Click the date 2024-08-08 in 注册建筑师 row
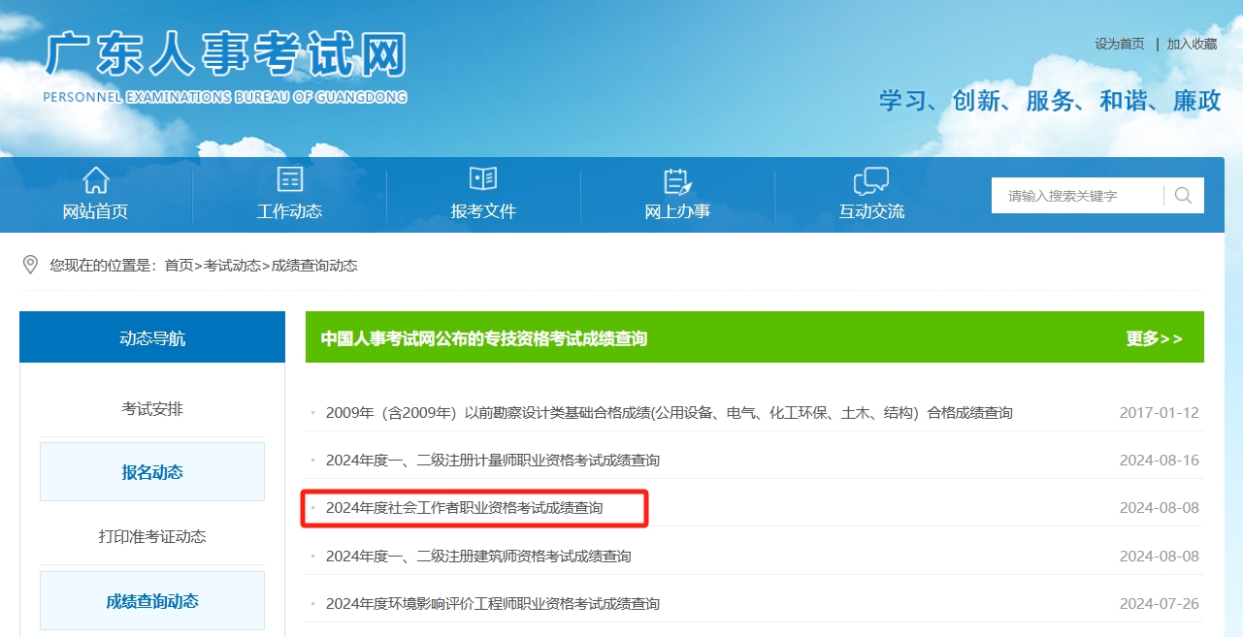Viewport: 1243px width, 637px height. (x=1160, y=556)
